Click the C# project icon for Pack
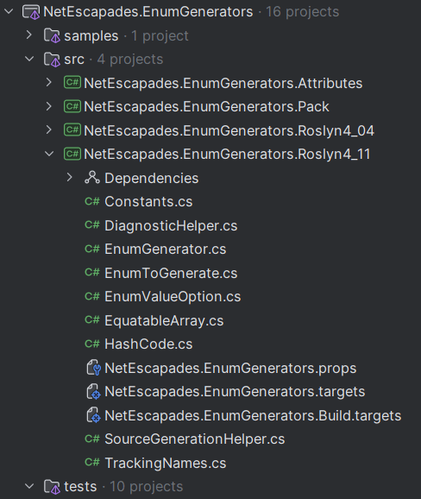Image resolution: width=421 pixels, height=499 pixels. [x=72, y=106]
